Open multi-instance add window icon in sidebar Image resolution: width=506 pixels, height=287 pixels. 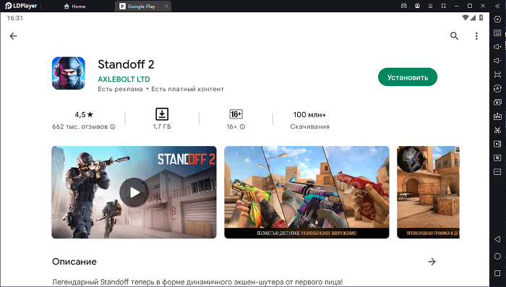(497, 103)
